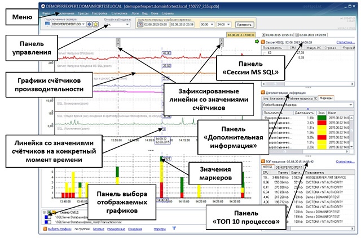Switch to the Упр. блокировки tab
The height and width of the screenshot is (238, 361).
(x=275, y=98)
